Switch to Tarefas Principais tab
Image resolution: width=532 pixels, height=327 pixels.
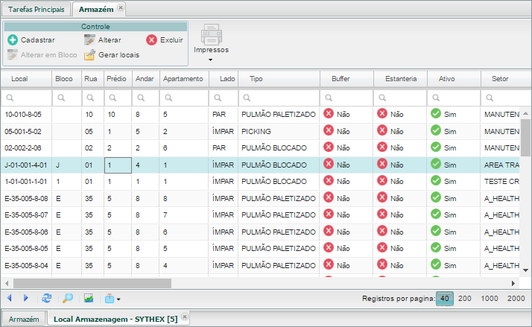click(37, 10)
